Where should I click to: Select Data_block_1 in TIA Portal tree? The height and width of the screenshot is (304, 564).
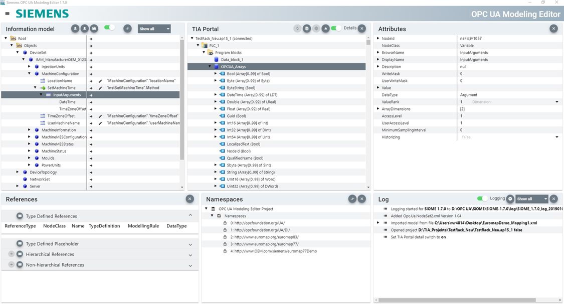pos(232,59)
